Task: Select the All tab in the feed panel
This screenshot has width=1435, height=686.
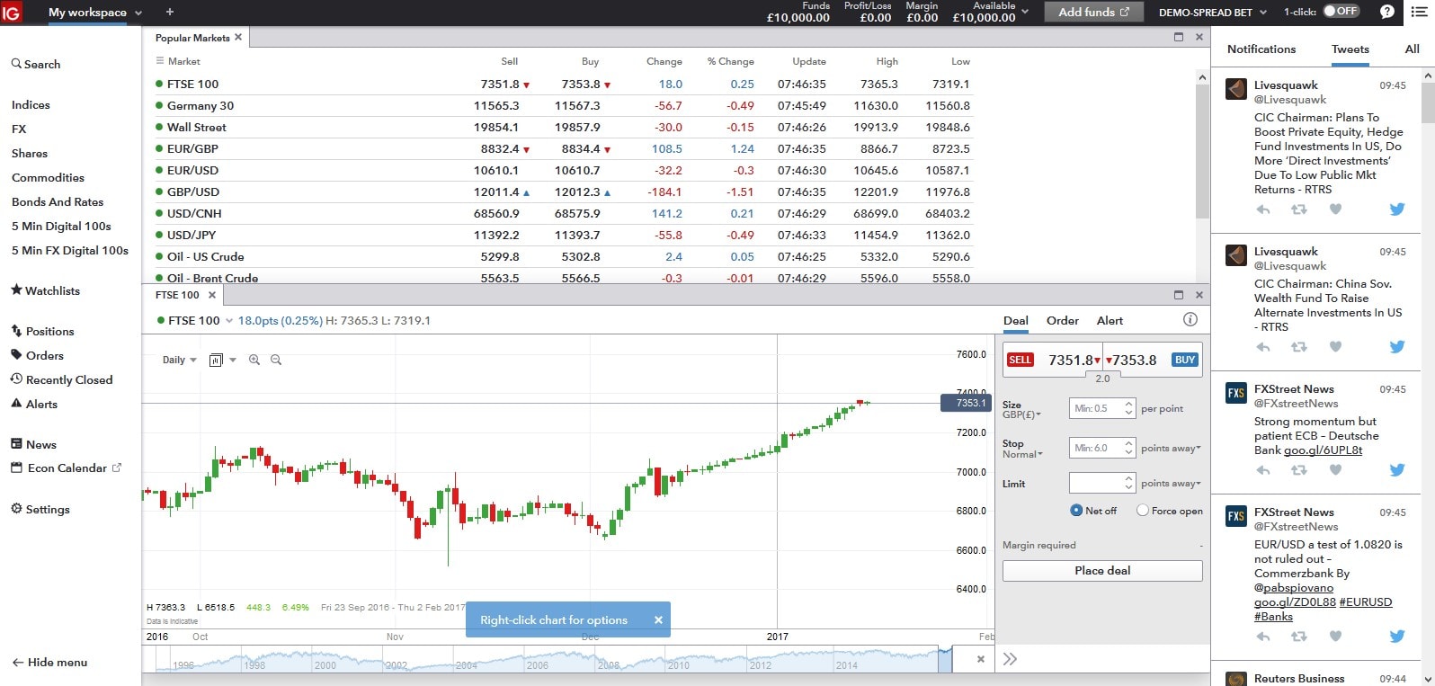Action: 1412,49
